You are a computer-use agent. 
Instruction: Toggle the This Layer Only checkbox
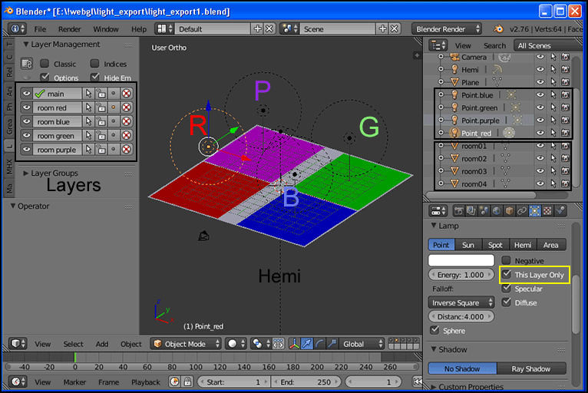tap(507, 274)
